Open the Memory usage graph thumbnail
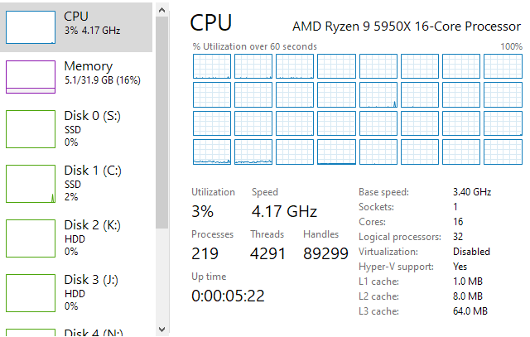 [30, 76]
